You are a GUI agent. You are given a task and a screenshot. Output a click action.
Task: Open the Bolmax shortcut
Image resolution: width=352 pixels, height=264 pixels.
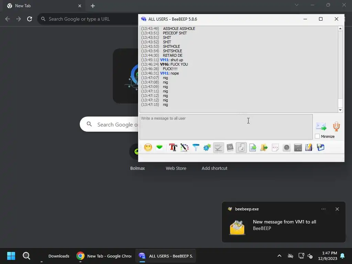[x=137, y=168]
